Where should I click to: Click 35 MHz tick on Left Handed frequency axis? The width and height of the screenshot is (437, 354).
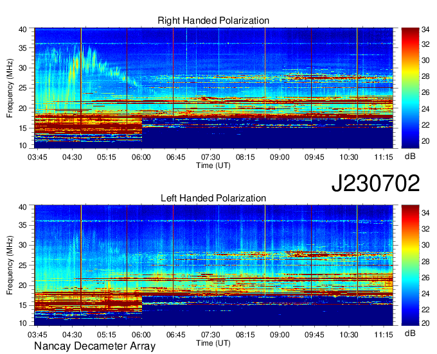(x=22, y=225)
